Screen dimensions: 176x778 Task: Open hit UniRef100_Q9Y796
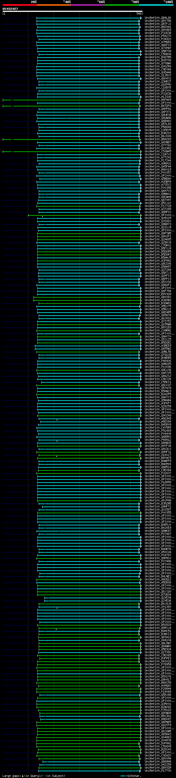[158, 21]
